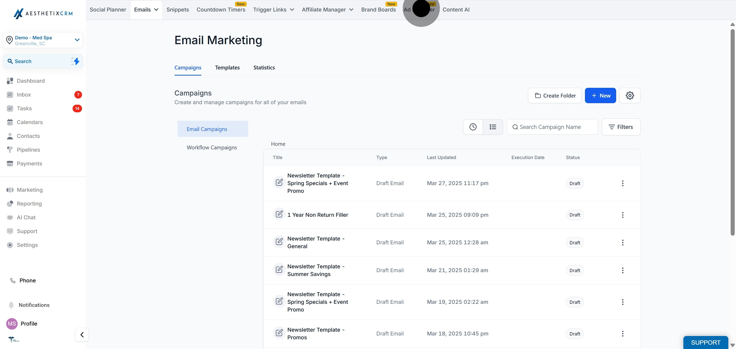This screenshot has width=736, height=349.
Task: Click the blue New campaign button
Action: coord(600,95)
